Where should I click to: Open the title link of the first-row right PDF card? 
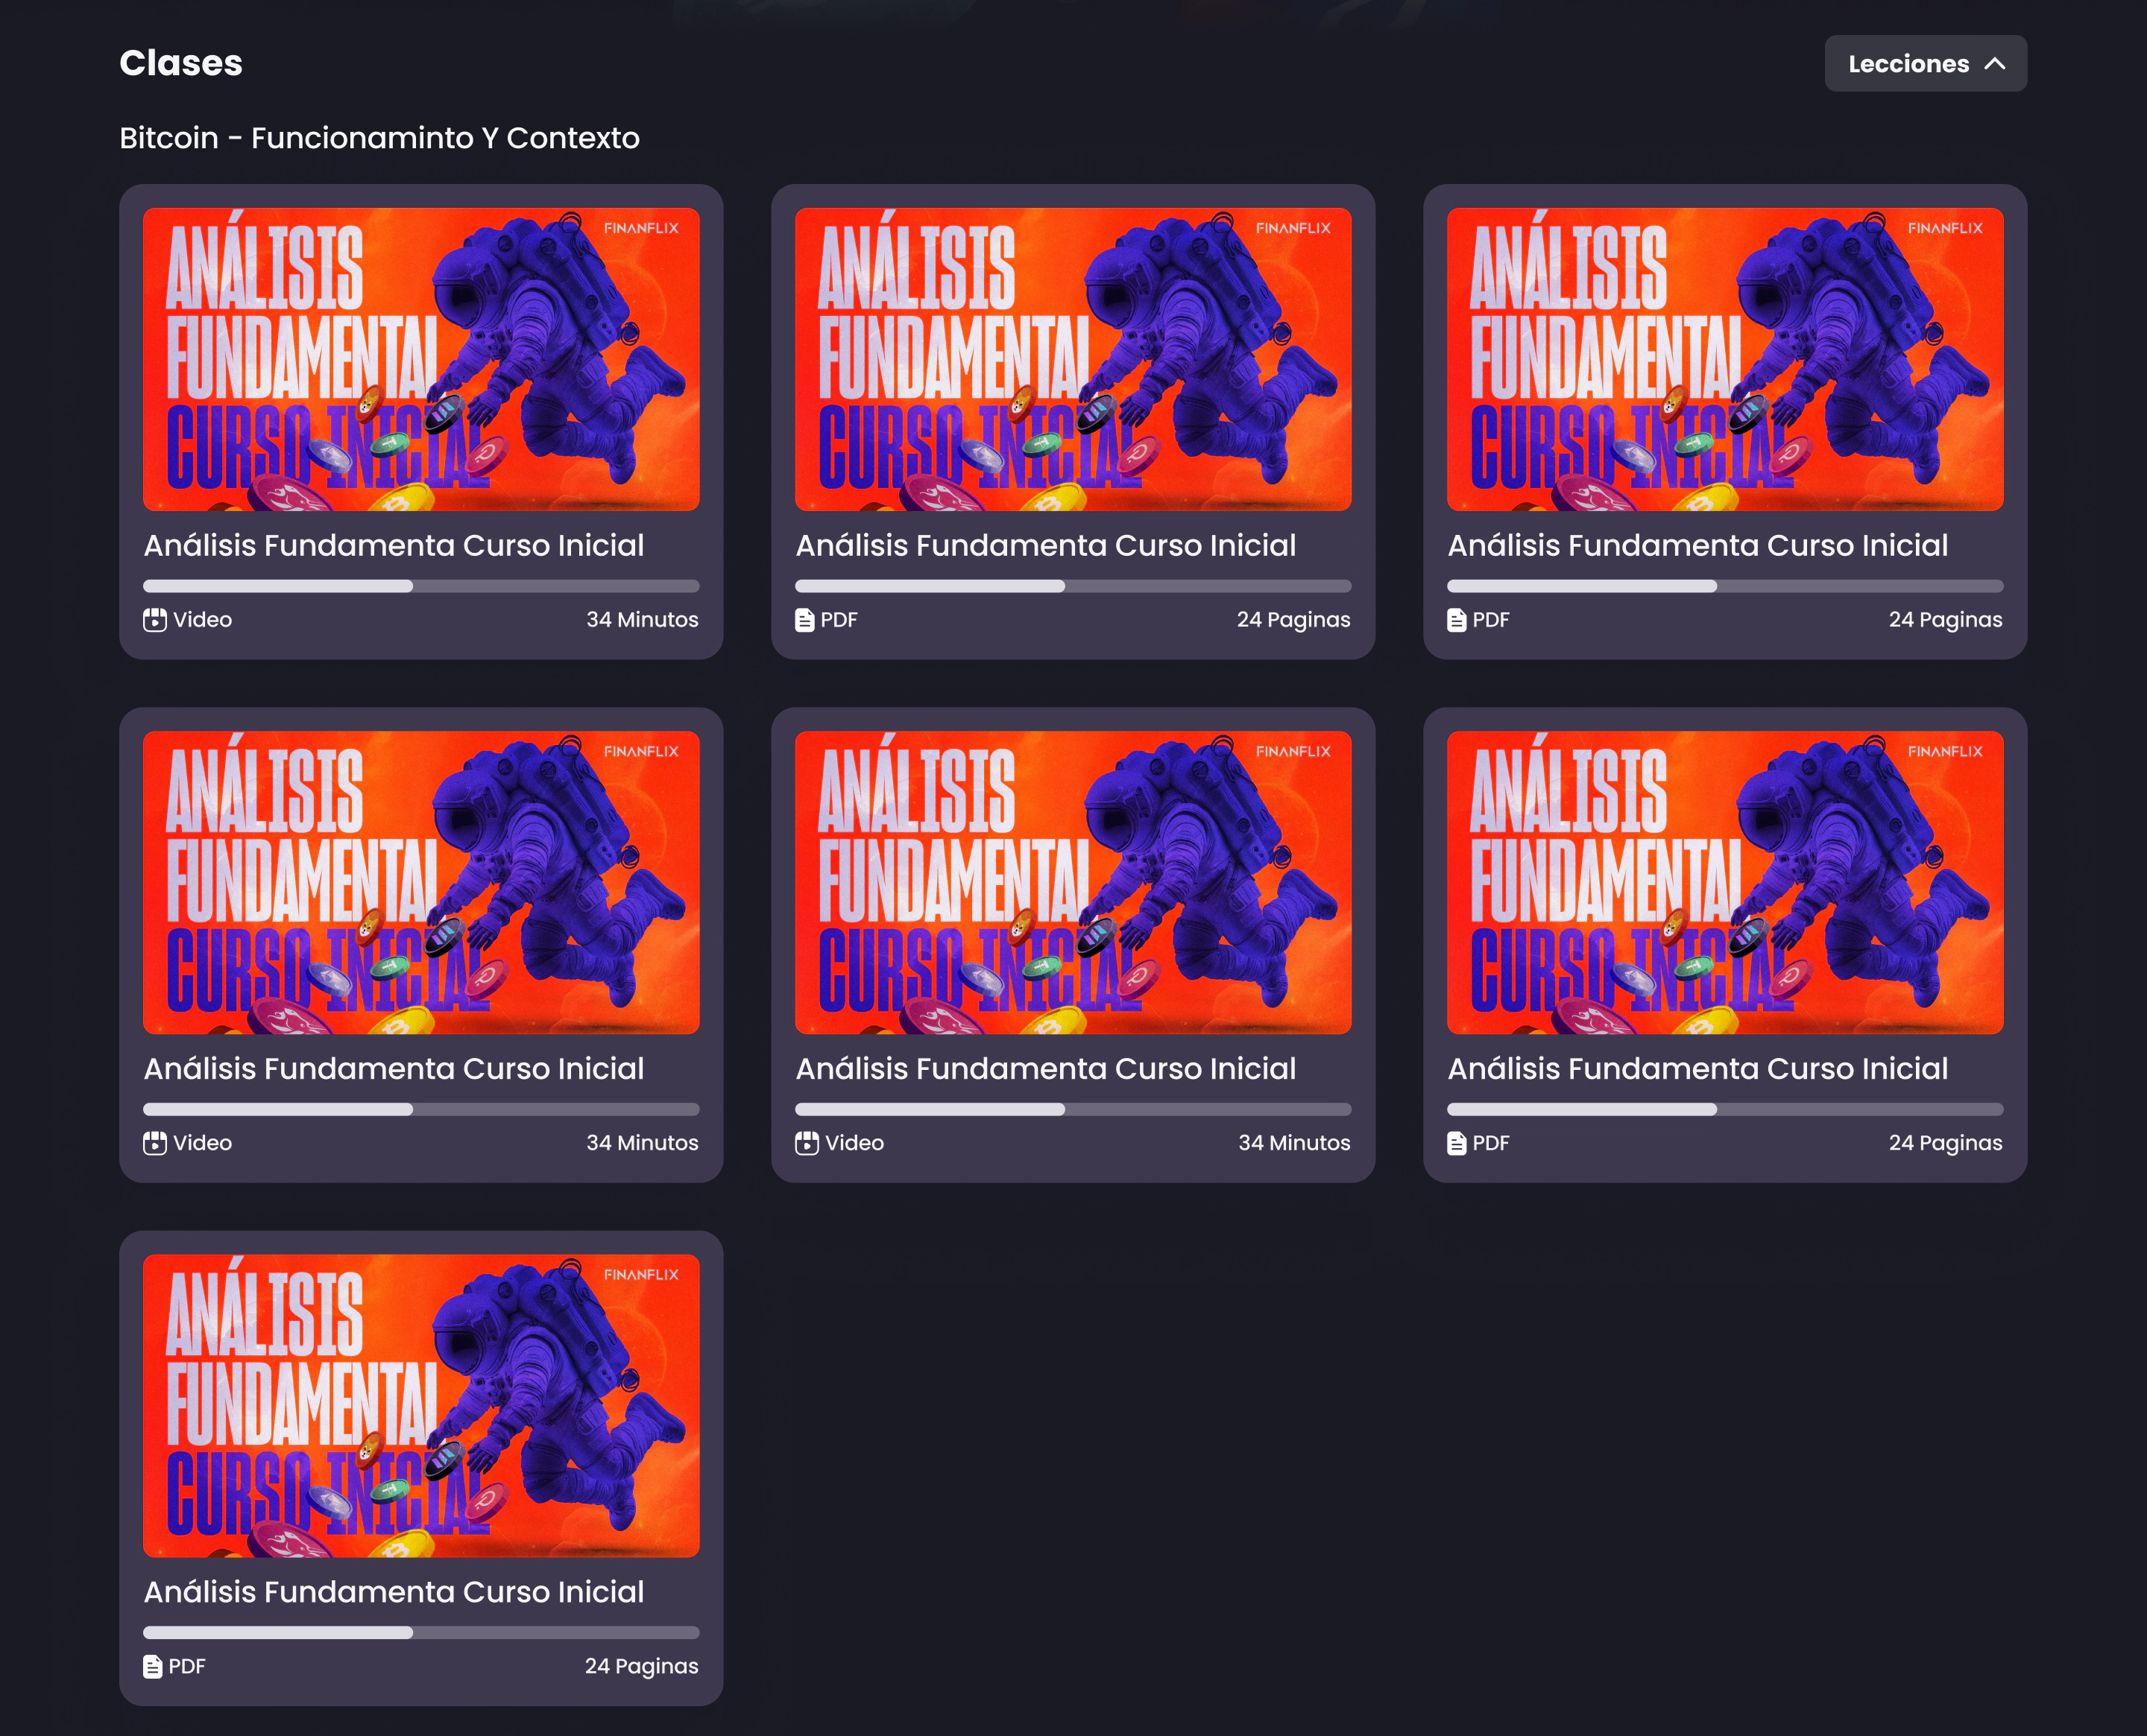[x=1697, y=545]
